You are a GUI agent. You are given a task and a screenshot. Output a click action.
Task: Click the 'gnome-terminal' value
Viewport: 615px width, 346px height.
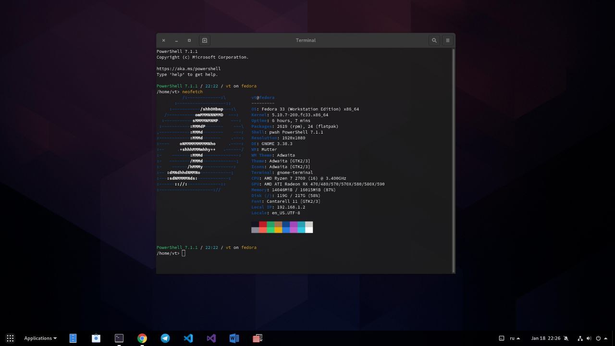tap(295, 173)
